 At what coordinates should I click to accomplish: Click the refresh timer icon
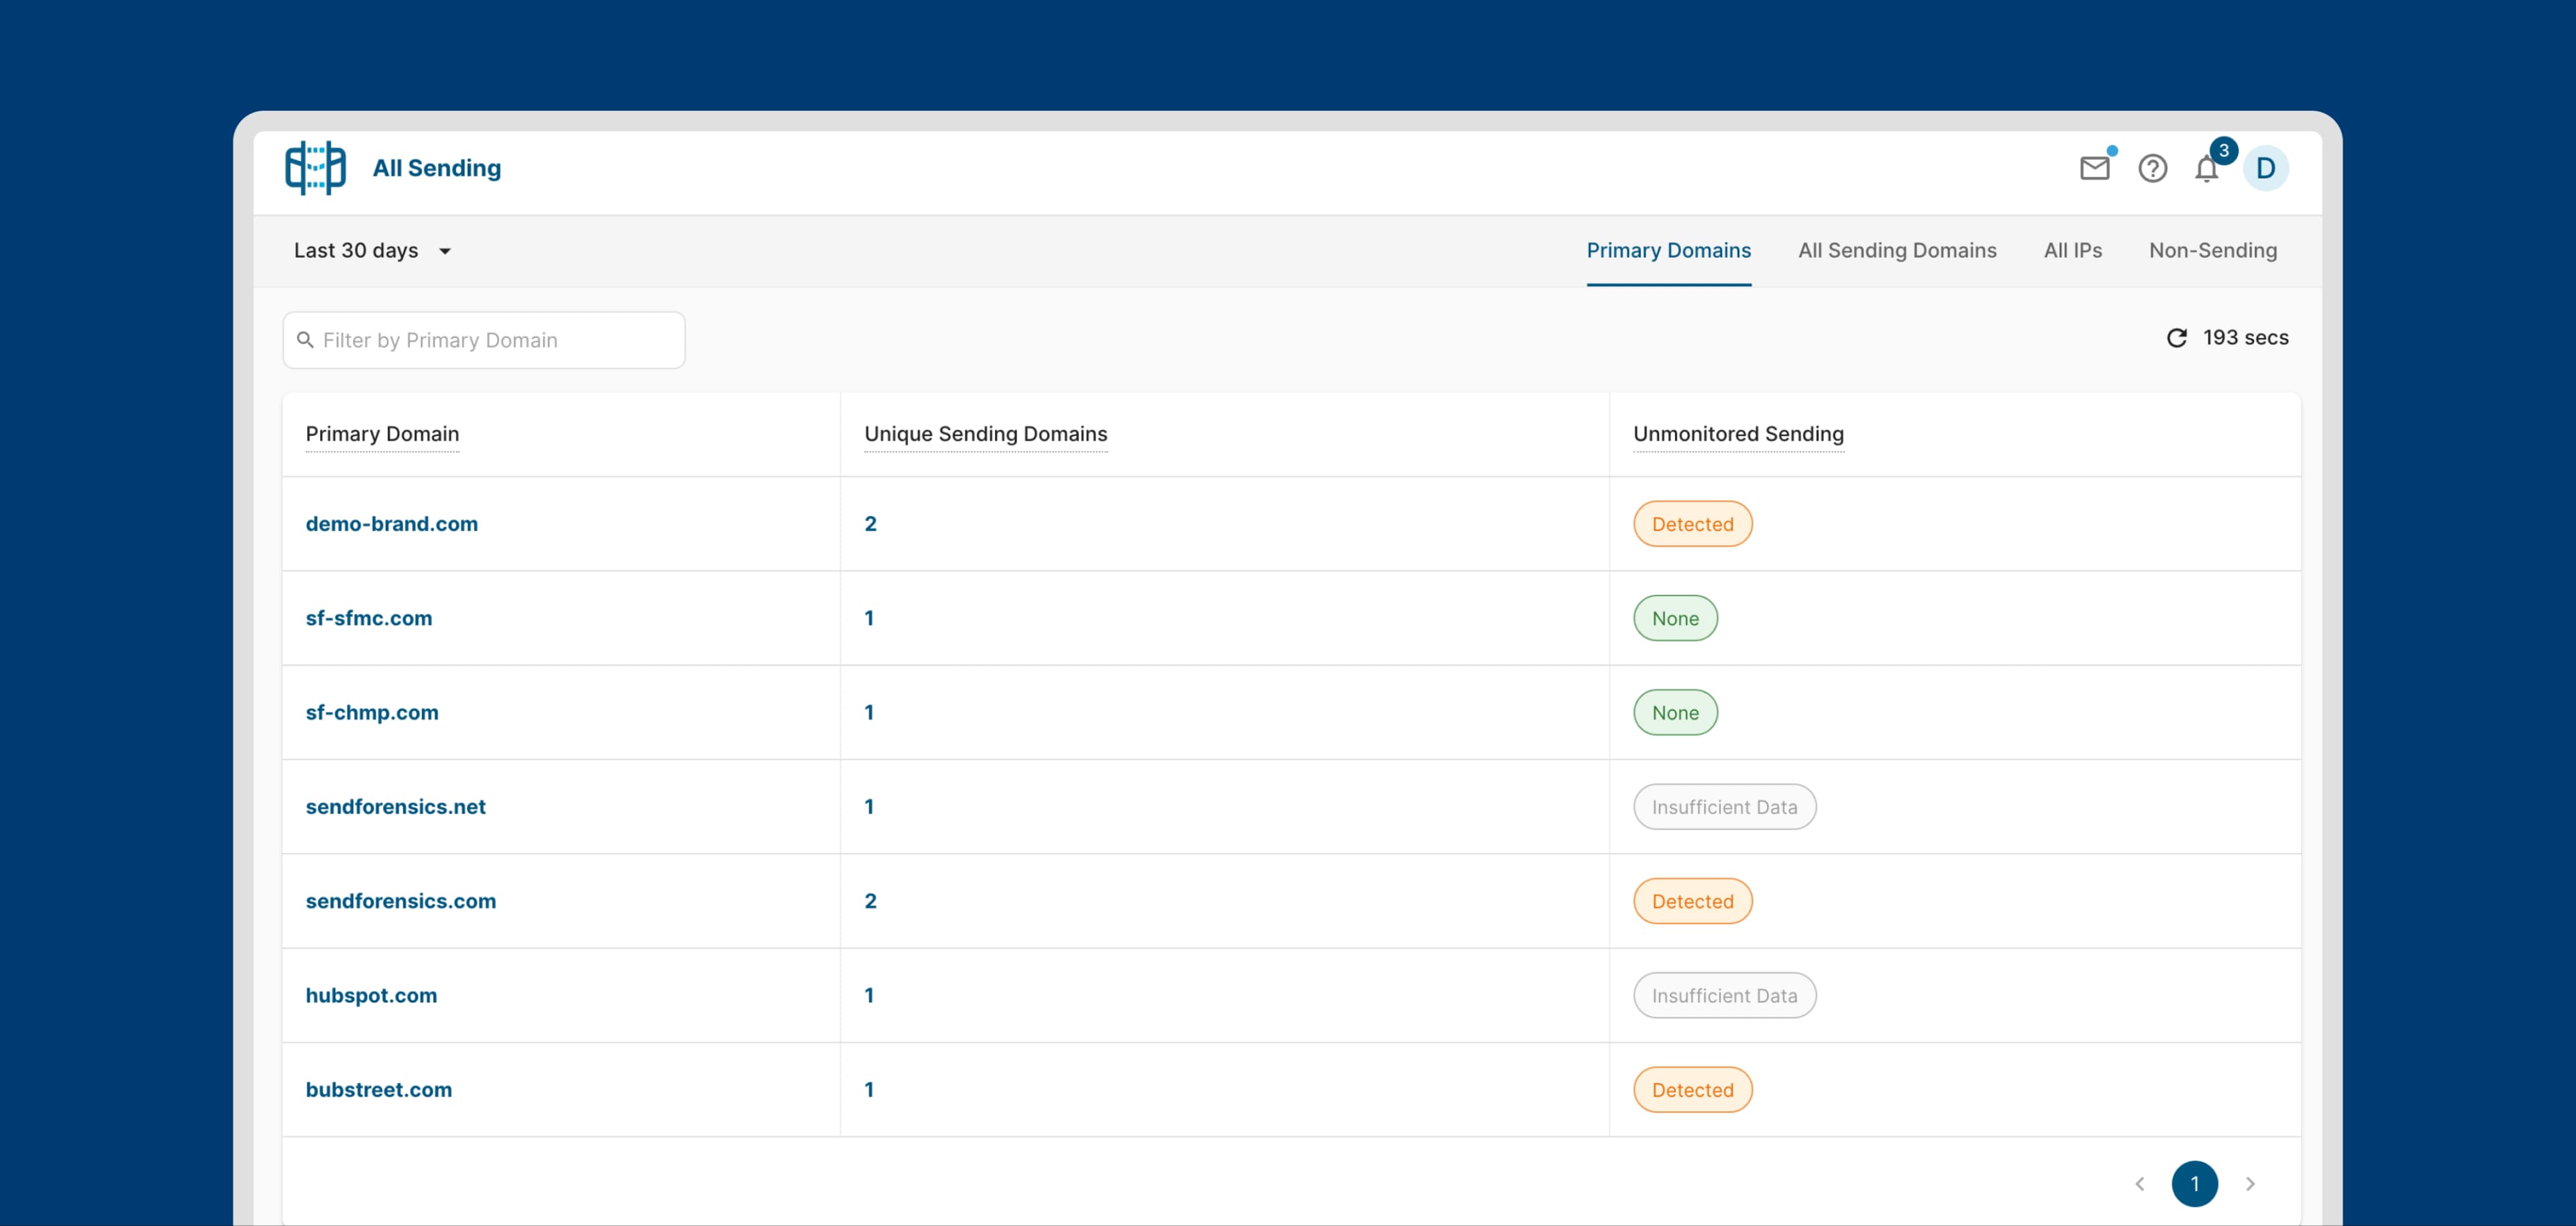tap(2176, 338)
